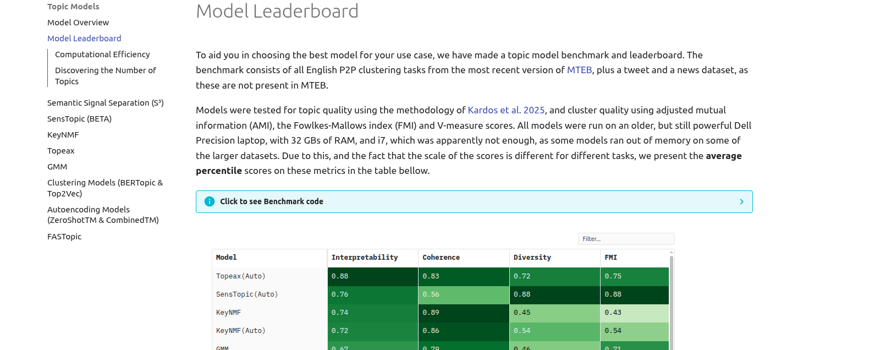The image size is (891, 350).
Task: Open the MTEB link
Action: point(579,70)
